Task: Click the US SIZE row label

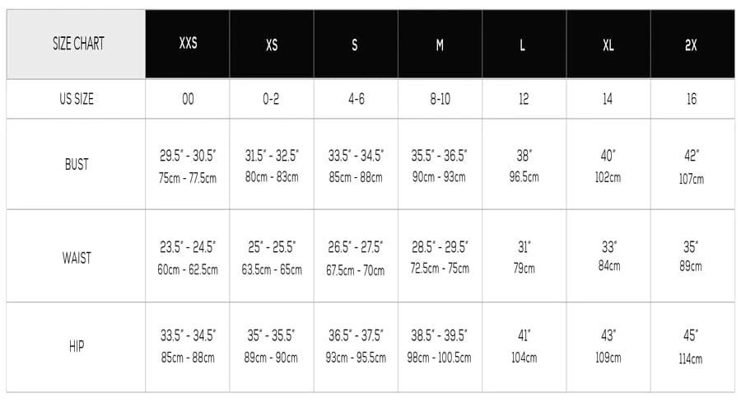Action: tap(76, 99)
